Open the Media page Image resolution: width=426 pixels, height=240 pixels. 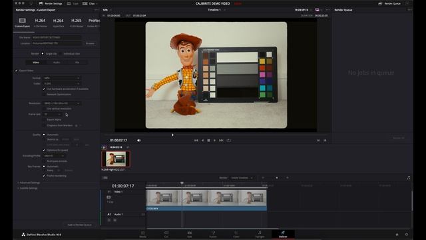143,234
